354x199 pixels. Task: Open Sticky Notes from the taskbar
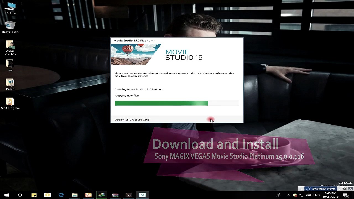click(34, 195)
